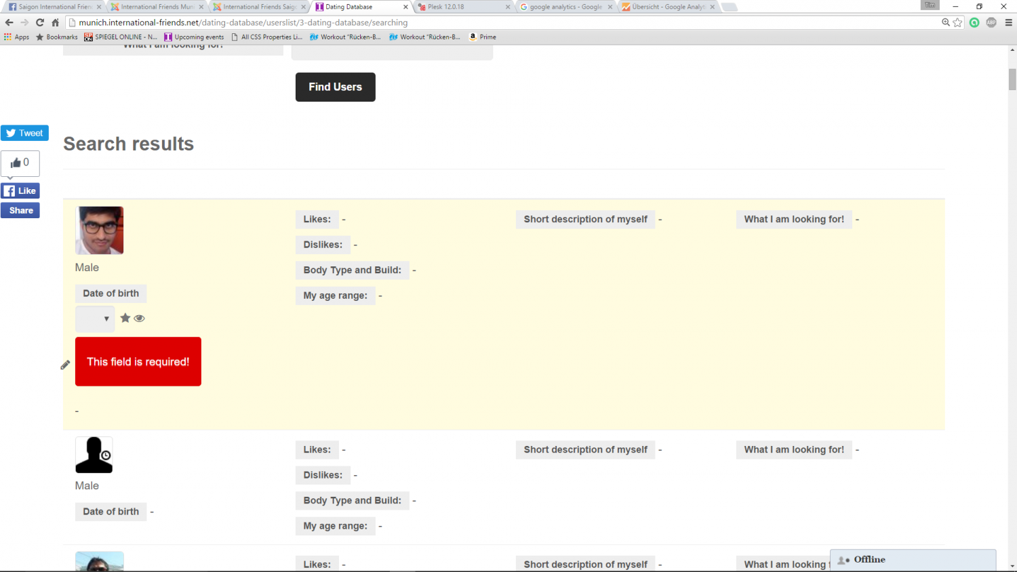This screenshot has height=572, width=1017.
Task: Click the Facebook Like button
Action: (x=20, y=191)
